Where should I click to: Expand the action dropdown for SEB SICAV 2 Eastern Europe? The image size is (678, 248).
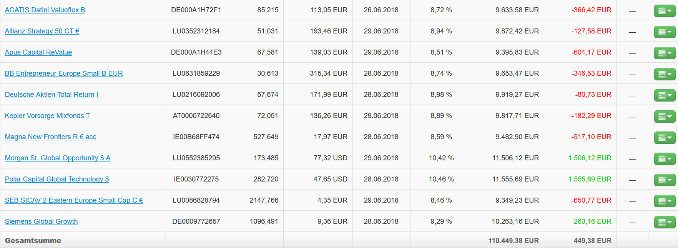pyautogui.click(x=665, y=201)
